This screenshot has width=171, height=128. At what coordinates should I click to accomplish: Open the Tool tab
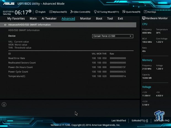tap(110, 18)
